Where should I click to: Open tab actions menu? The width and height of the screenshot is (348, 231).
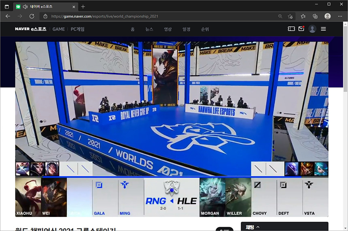click(x=7, y=7)
